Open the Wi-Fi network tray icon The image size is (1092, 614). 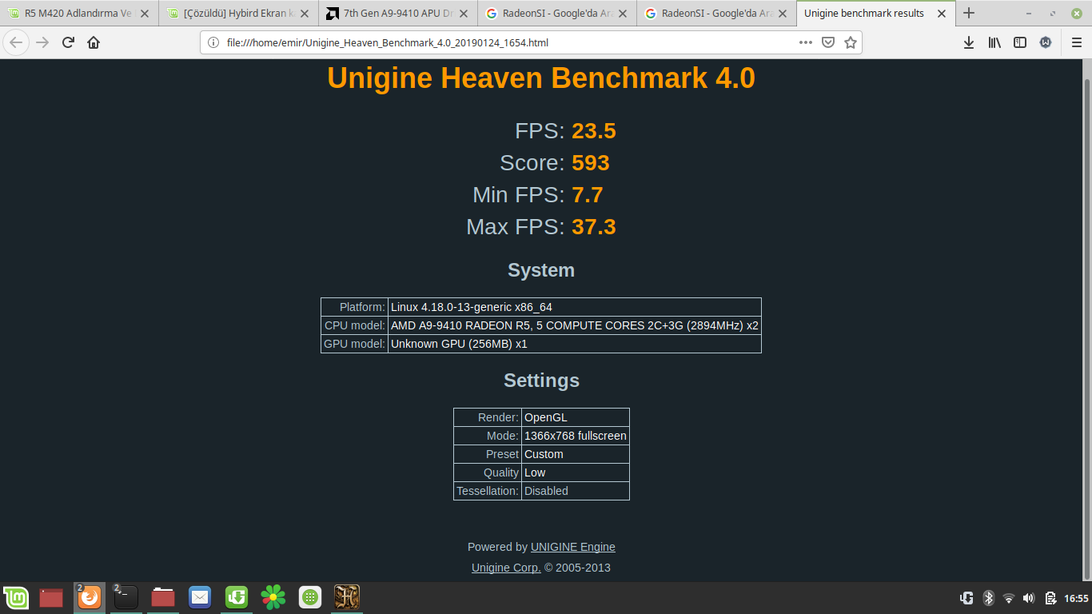[x=1009, y=598]
